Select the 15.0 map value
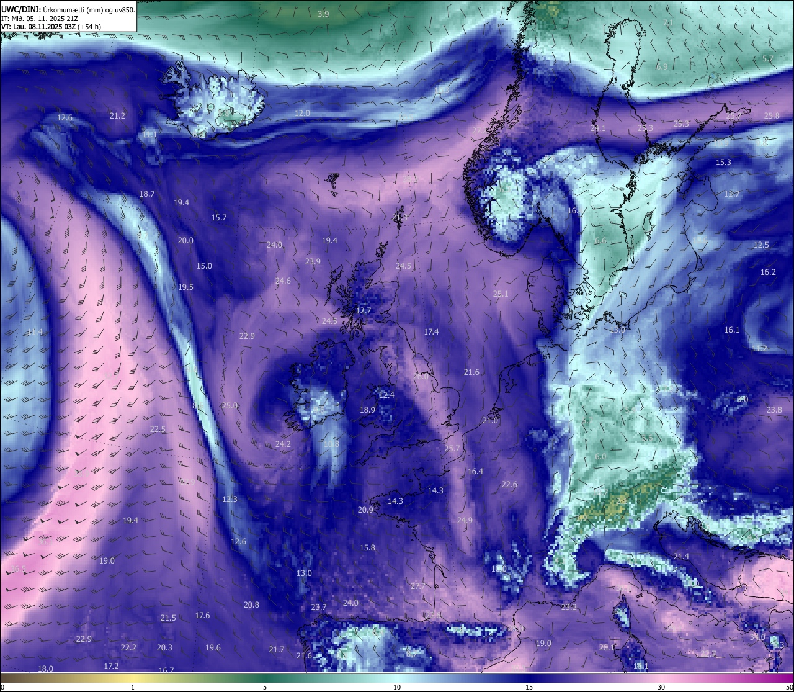Screen dimensions: 794x692 pos(204,266)
